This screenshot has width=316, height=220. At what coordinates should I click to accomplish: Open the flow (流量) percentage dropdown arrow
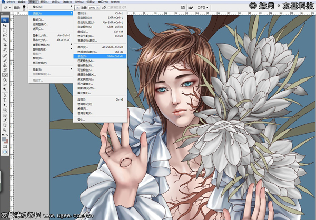[x=98, y=8]
